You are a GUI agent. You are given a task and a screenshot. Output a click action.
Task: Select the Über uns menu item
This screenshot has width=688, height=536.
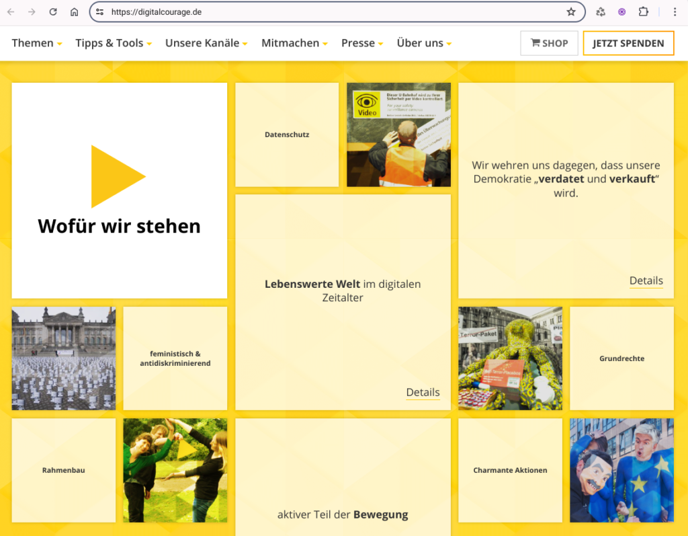pos(424,43)
